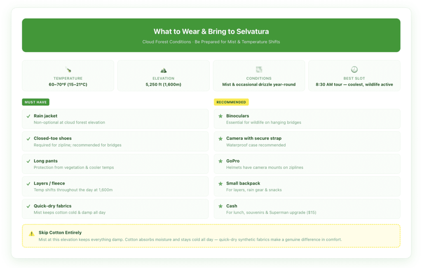The width and height of the screenshot is (422, 268).
Task: Click the star beside Camera with secure strap
Action: 220,139
